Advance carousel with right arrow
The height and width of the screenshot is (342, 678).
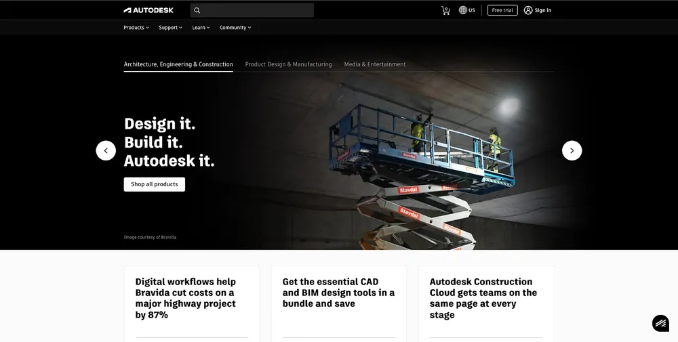pos(572,150)
